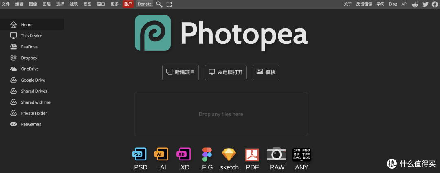The width and height of the screenshot is (440, 173).
Task: Select Shared Drives text in sidebar
Action: (x=34, y=91)
